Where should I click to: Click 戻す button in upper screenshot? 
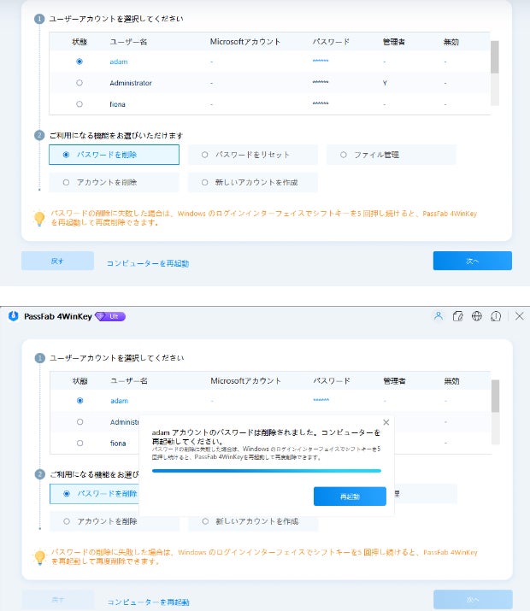(57, 261)
